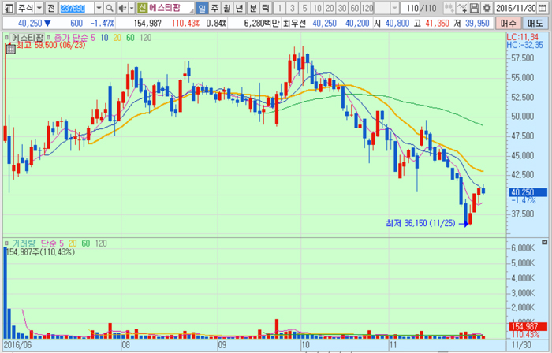552x353 pixels.
Task: Click the 매도 sell button
Action: (535, 24)
